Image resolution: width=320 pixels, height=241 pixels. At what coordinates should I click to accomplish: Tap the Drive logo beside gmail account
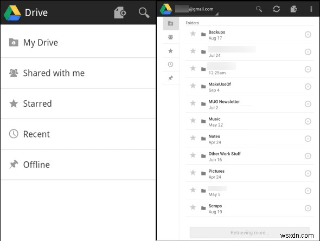[166, 9]
